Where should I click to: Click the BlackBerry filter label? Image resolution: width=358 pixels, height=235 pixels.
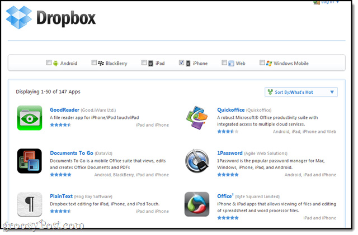point(116,64)
